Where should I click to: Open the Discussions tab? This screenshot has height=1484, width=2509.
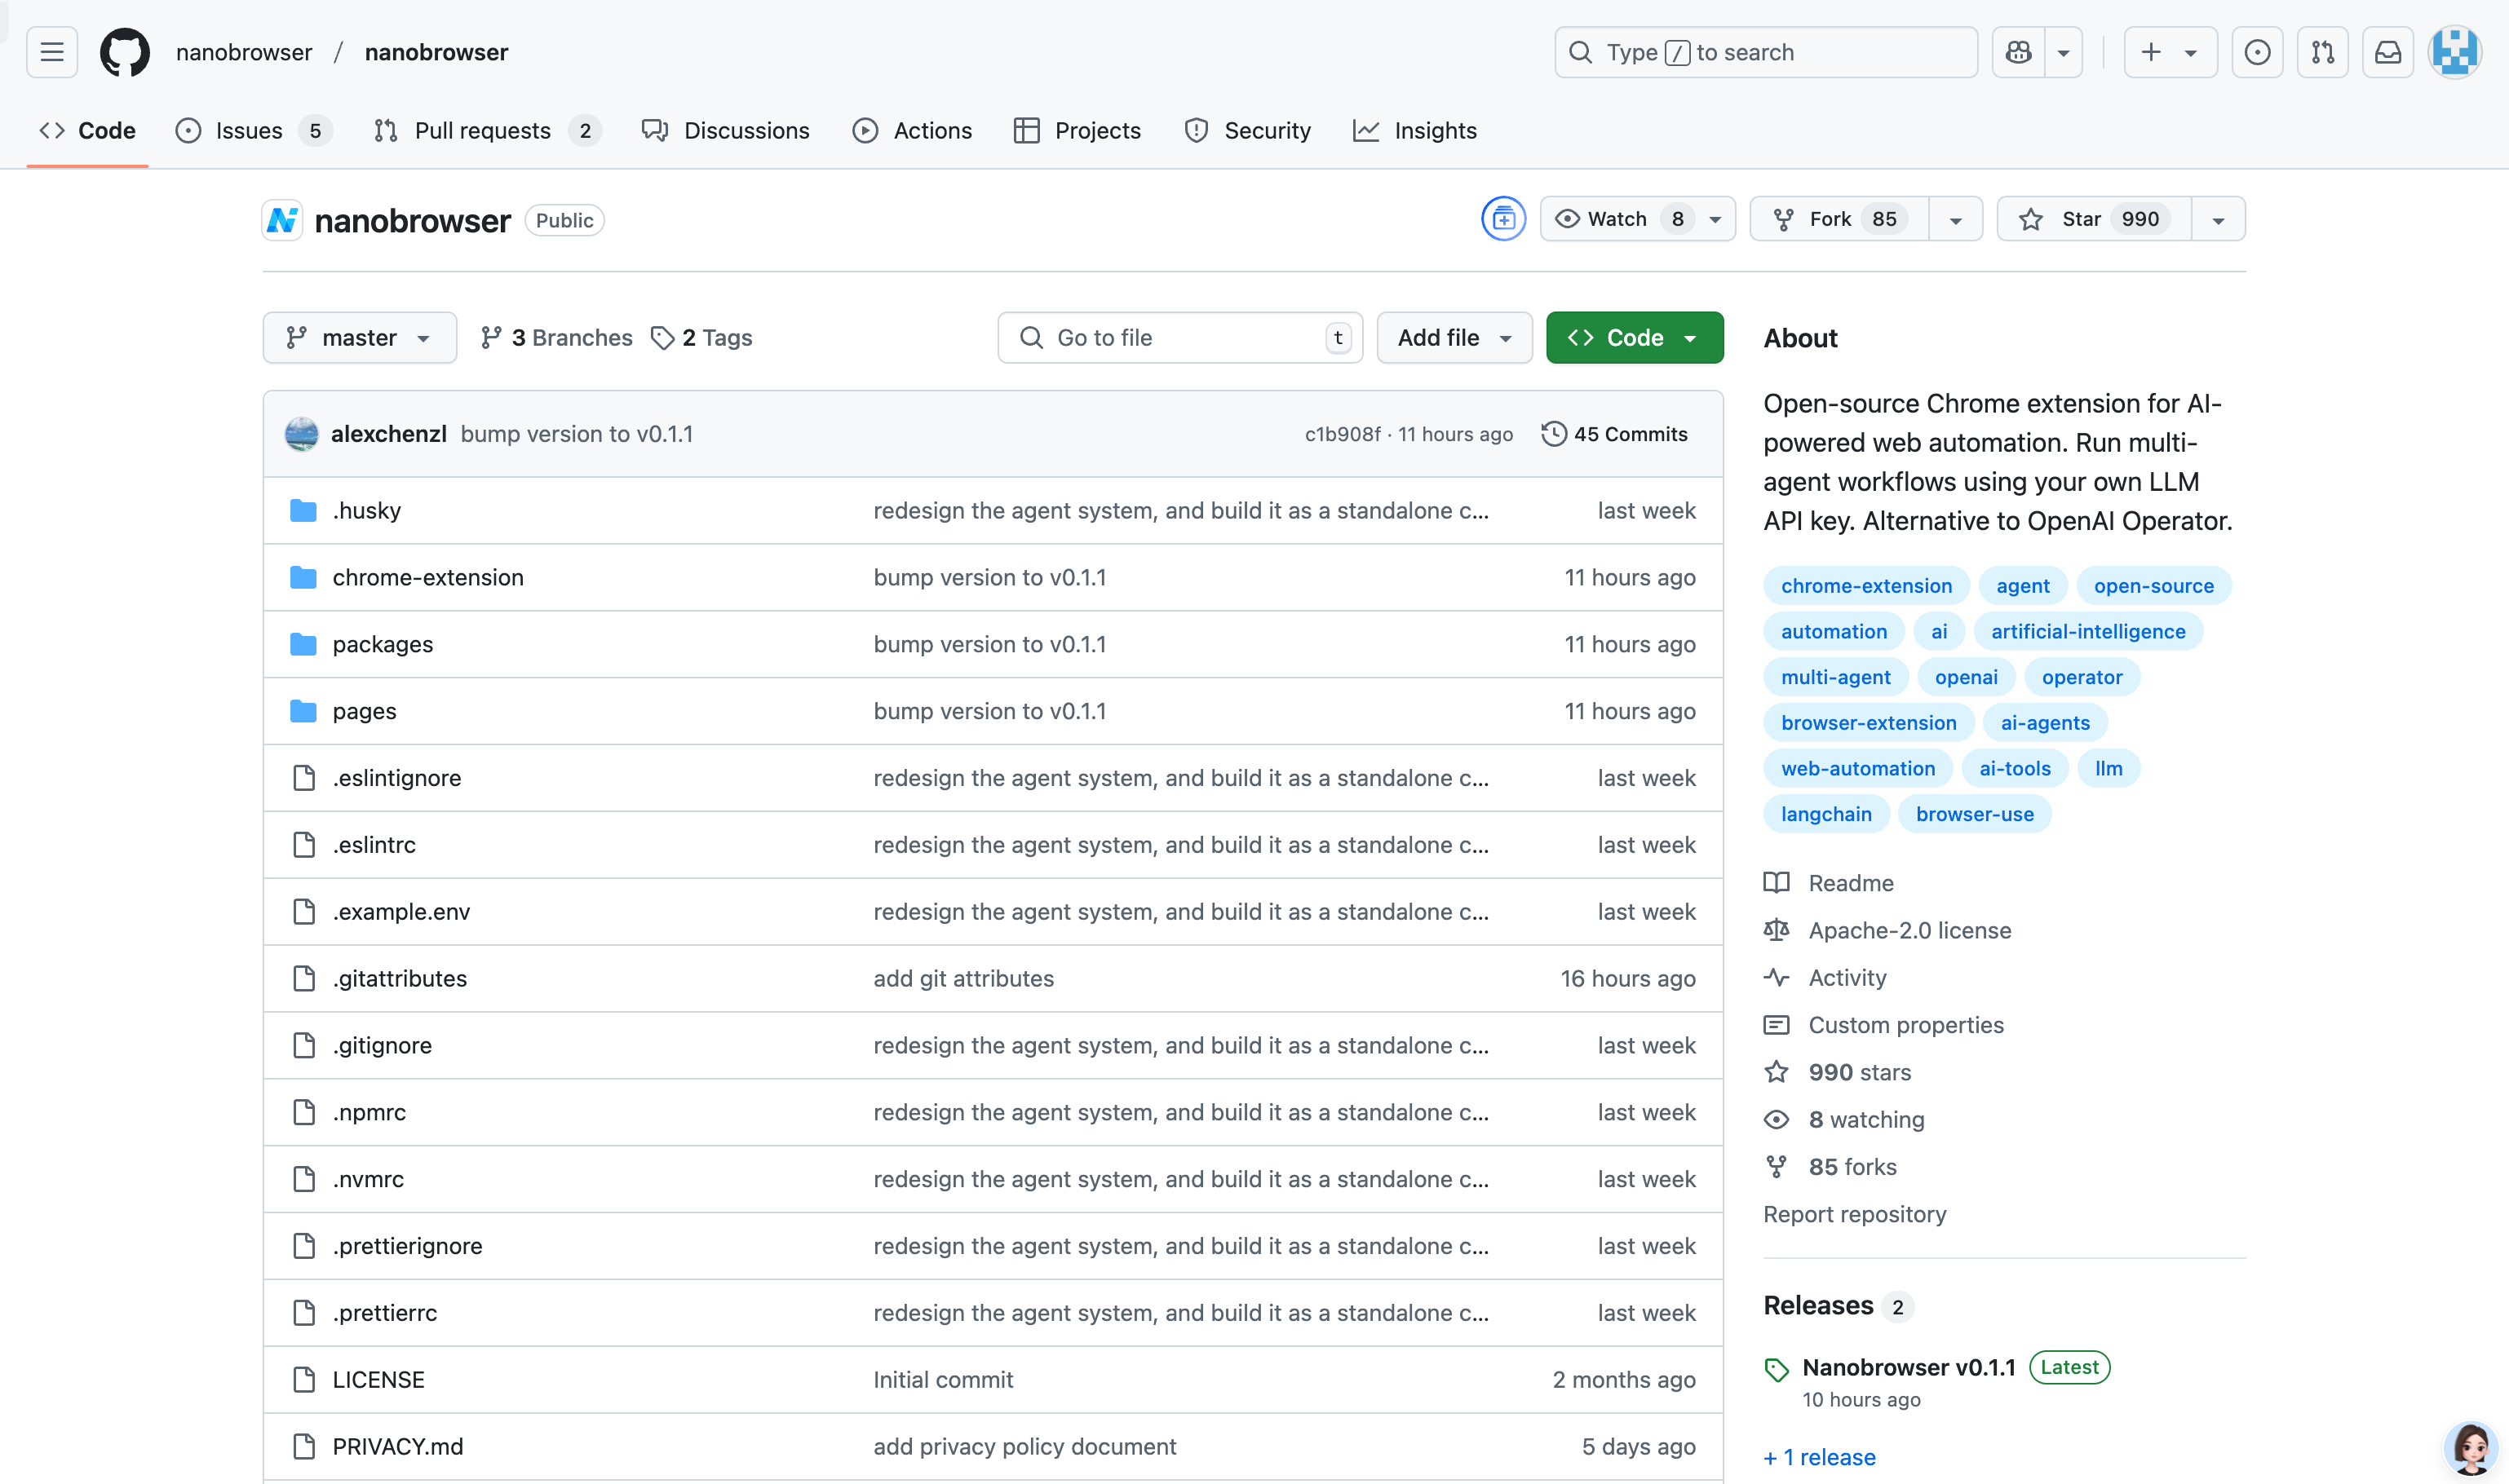[726, 131]
